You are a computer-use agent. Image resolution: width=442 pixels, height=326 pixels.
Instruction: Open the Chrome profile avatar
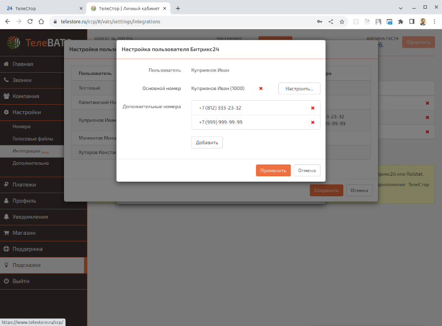coord(423,22)
